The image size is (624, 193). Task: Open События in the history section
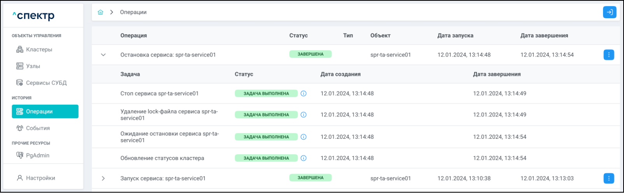click(x=38, y=128)
